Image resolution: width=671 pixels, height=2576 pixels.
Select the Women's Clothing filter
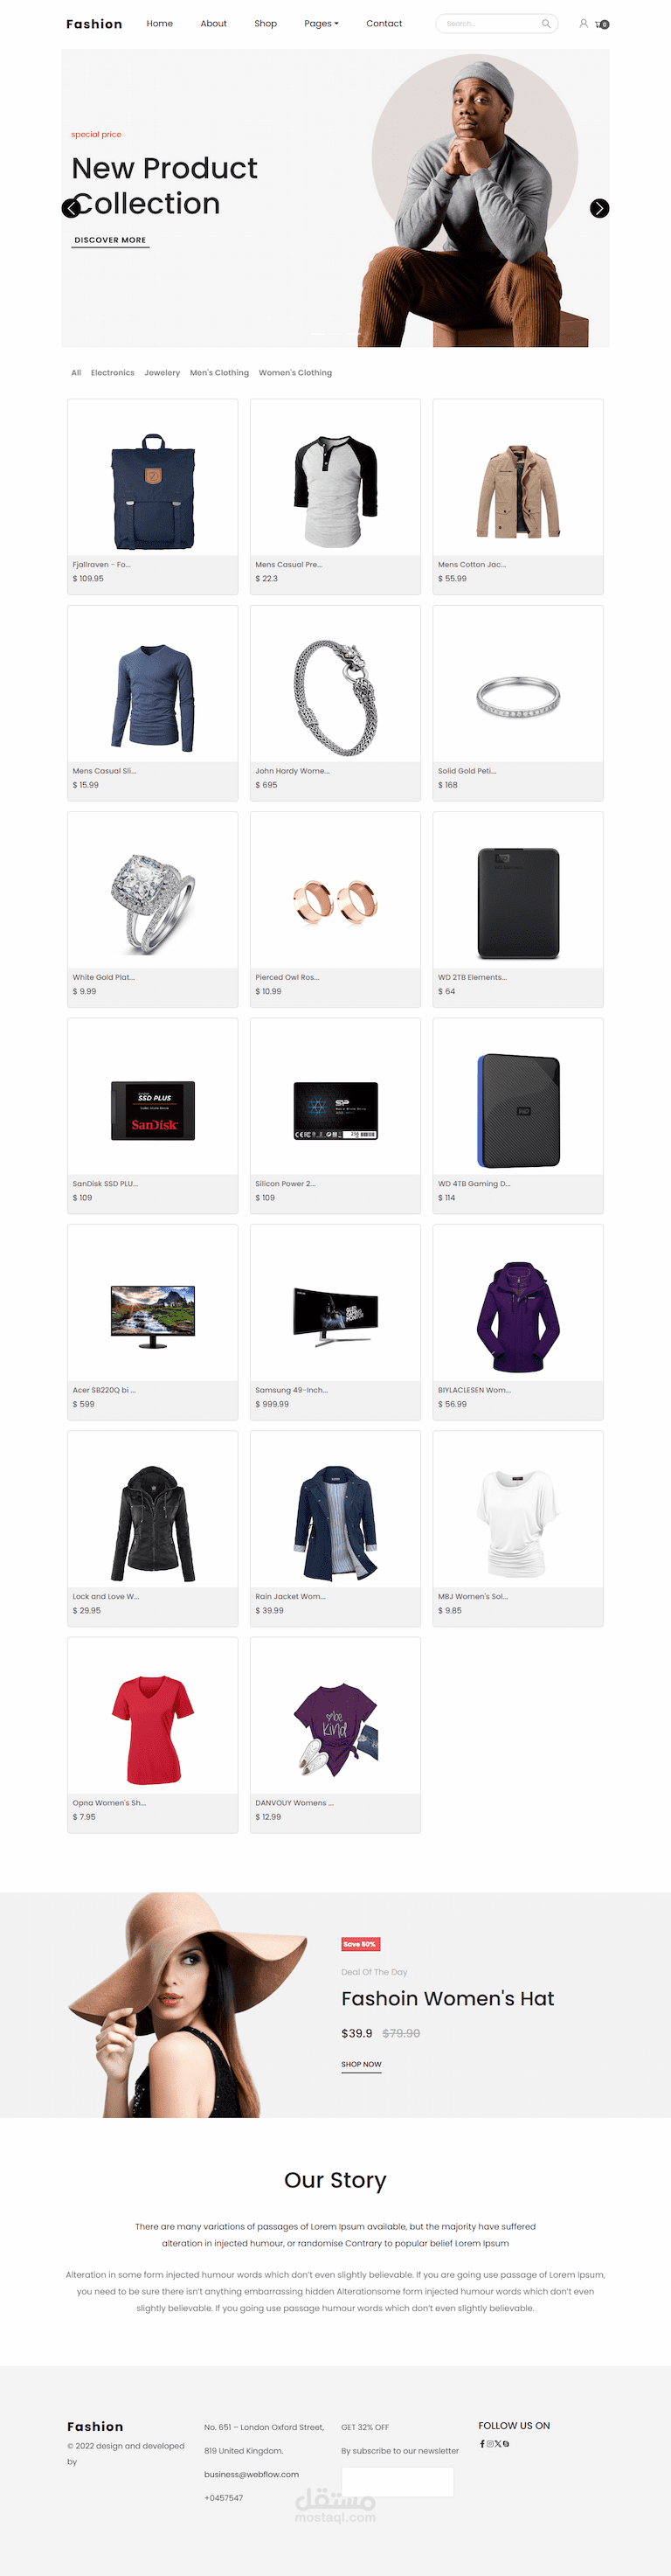(295, 373)
